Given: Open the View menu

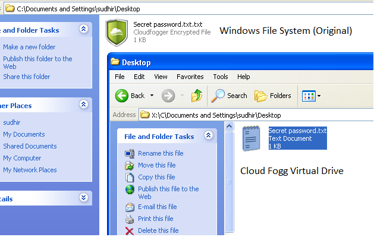Looking at the screenshot, I should coord(161,77).
